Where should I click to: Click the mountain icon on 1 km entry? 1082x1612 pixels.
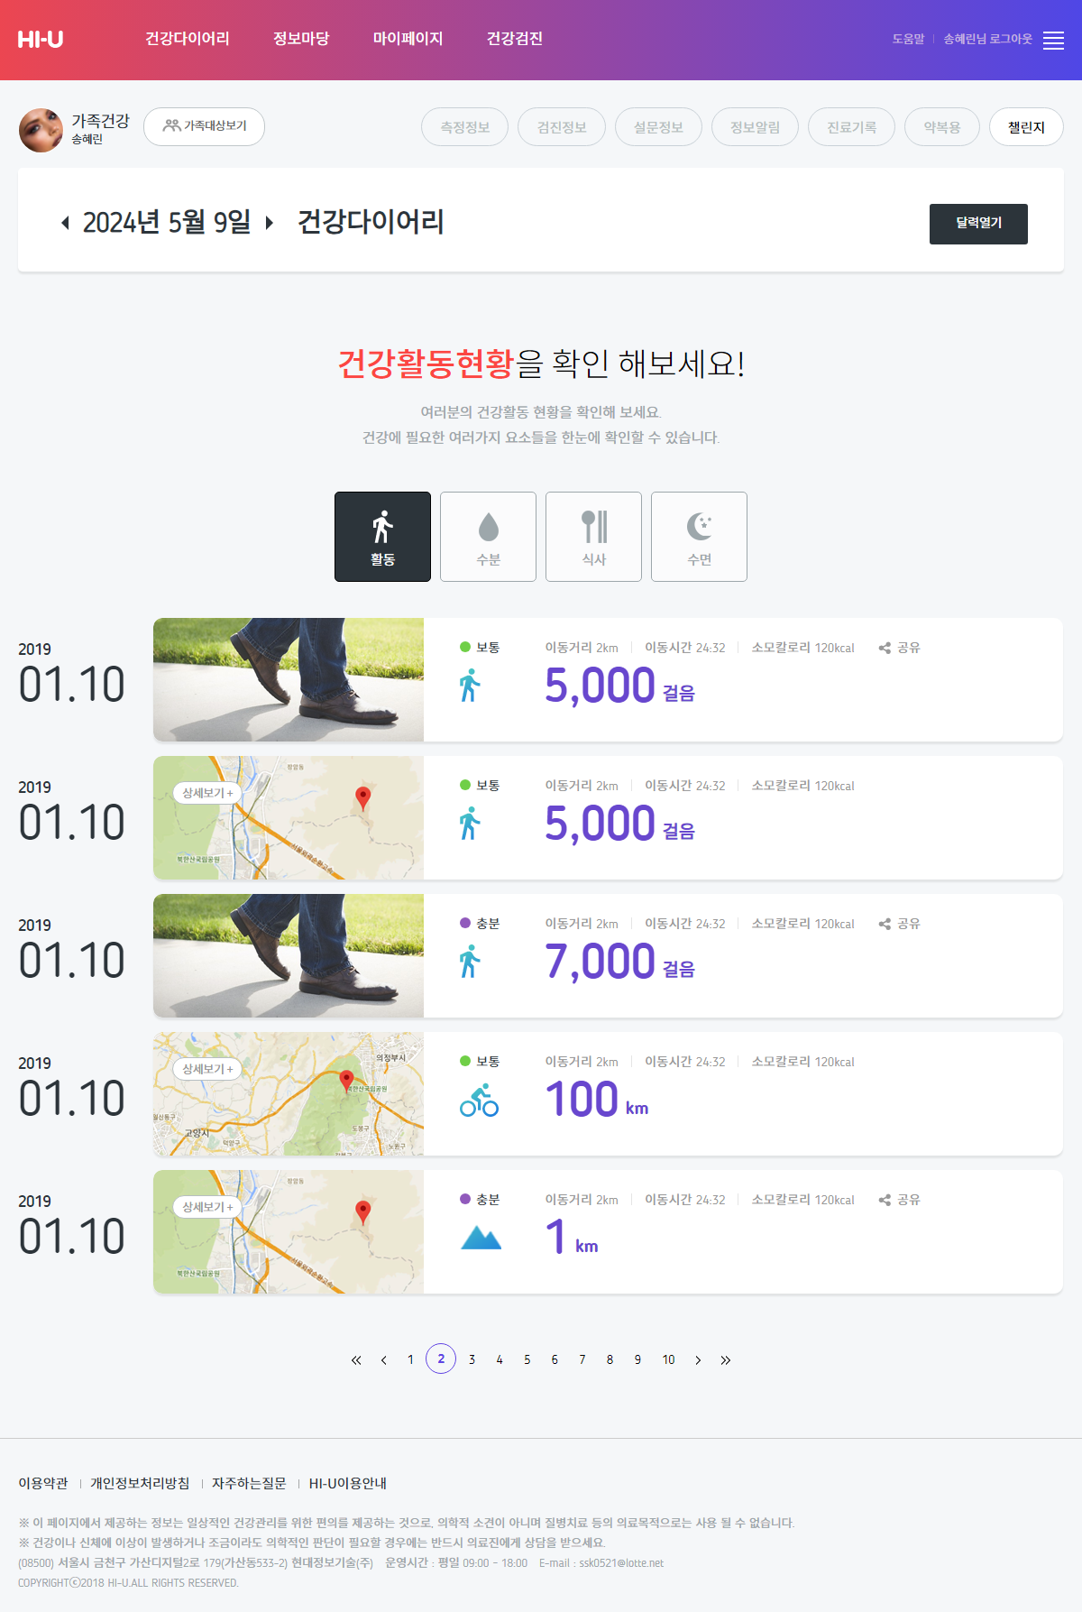point(481,1238)
